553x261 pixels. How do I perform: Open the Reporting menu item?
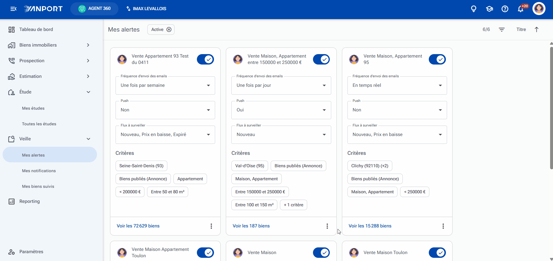[x=30, y=201]
